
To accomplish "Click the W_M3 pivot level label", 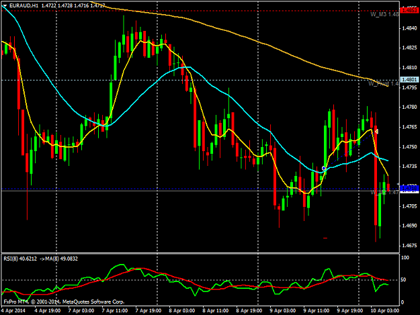I will tap(384, 15).
